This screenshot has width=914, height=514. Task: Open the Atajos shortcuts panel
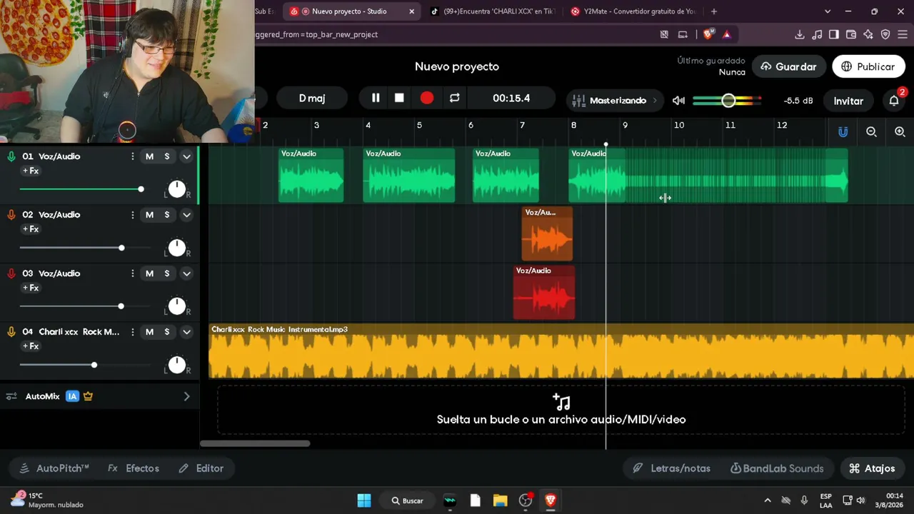(872, 468)
